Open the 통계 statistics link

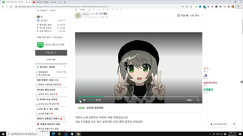[x=52, y=11]
